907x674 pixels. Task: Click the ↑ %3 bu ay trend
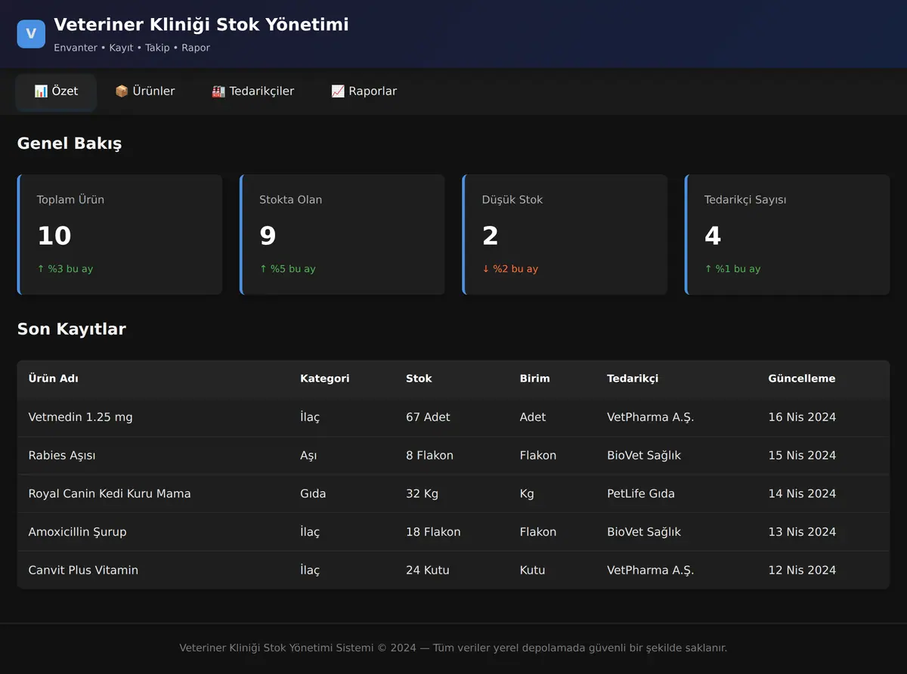click(65, 269)
